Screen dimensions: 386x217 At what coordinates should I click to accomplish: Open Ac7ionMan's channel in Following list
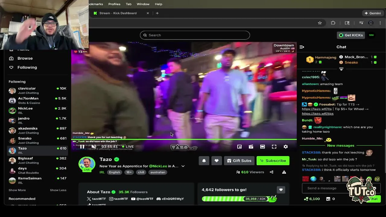point(37,100)
